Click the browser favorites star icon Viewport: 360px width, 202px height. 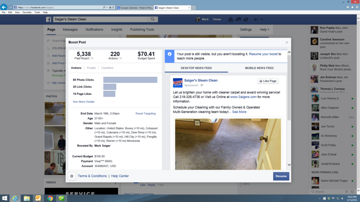[x=352, y=7]
